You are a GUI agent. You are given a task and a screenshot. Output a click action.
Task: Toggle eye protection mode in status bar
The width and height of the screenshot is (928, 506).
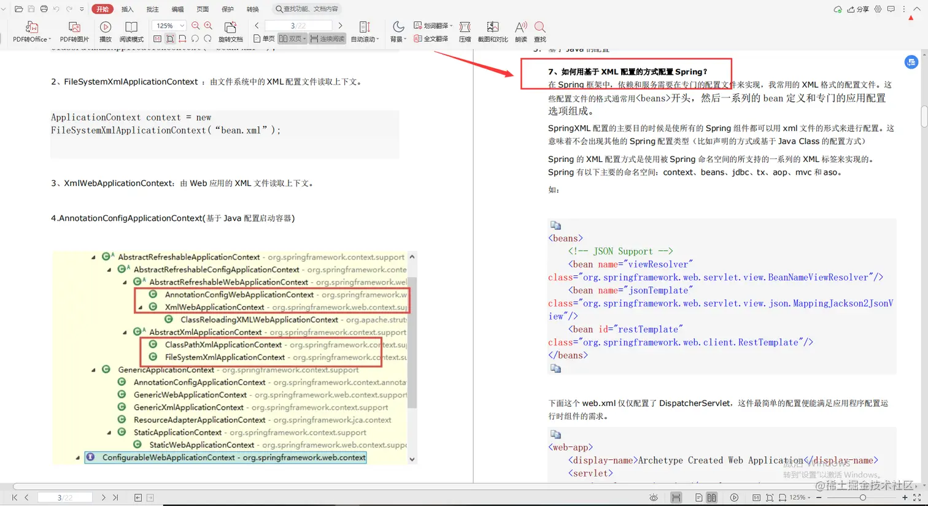click(654, 497)
